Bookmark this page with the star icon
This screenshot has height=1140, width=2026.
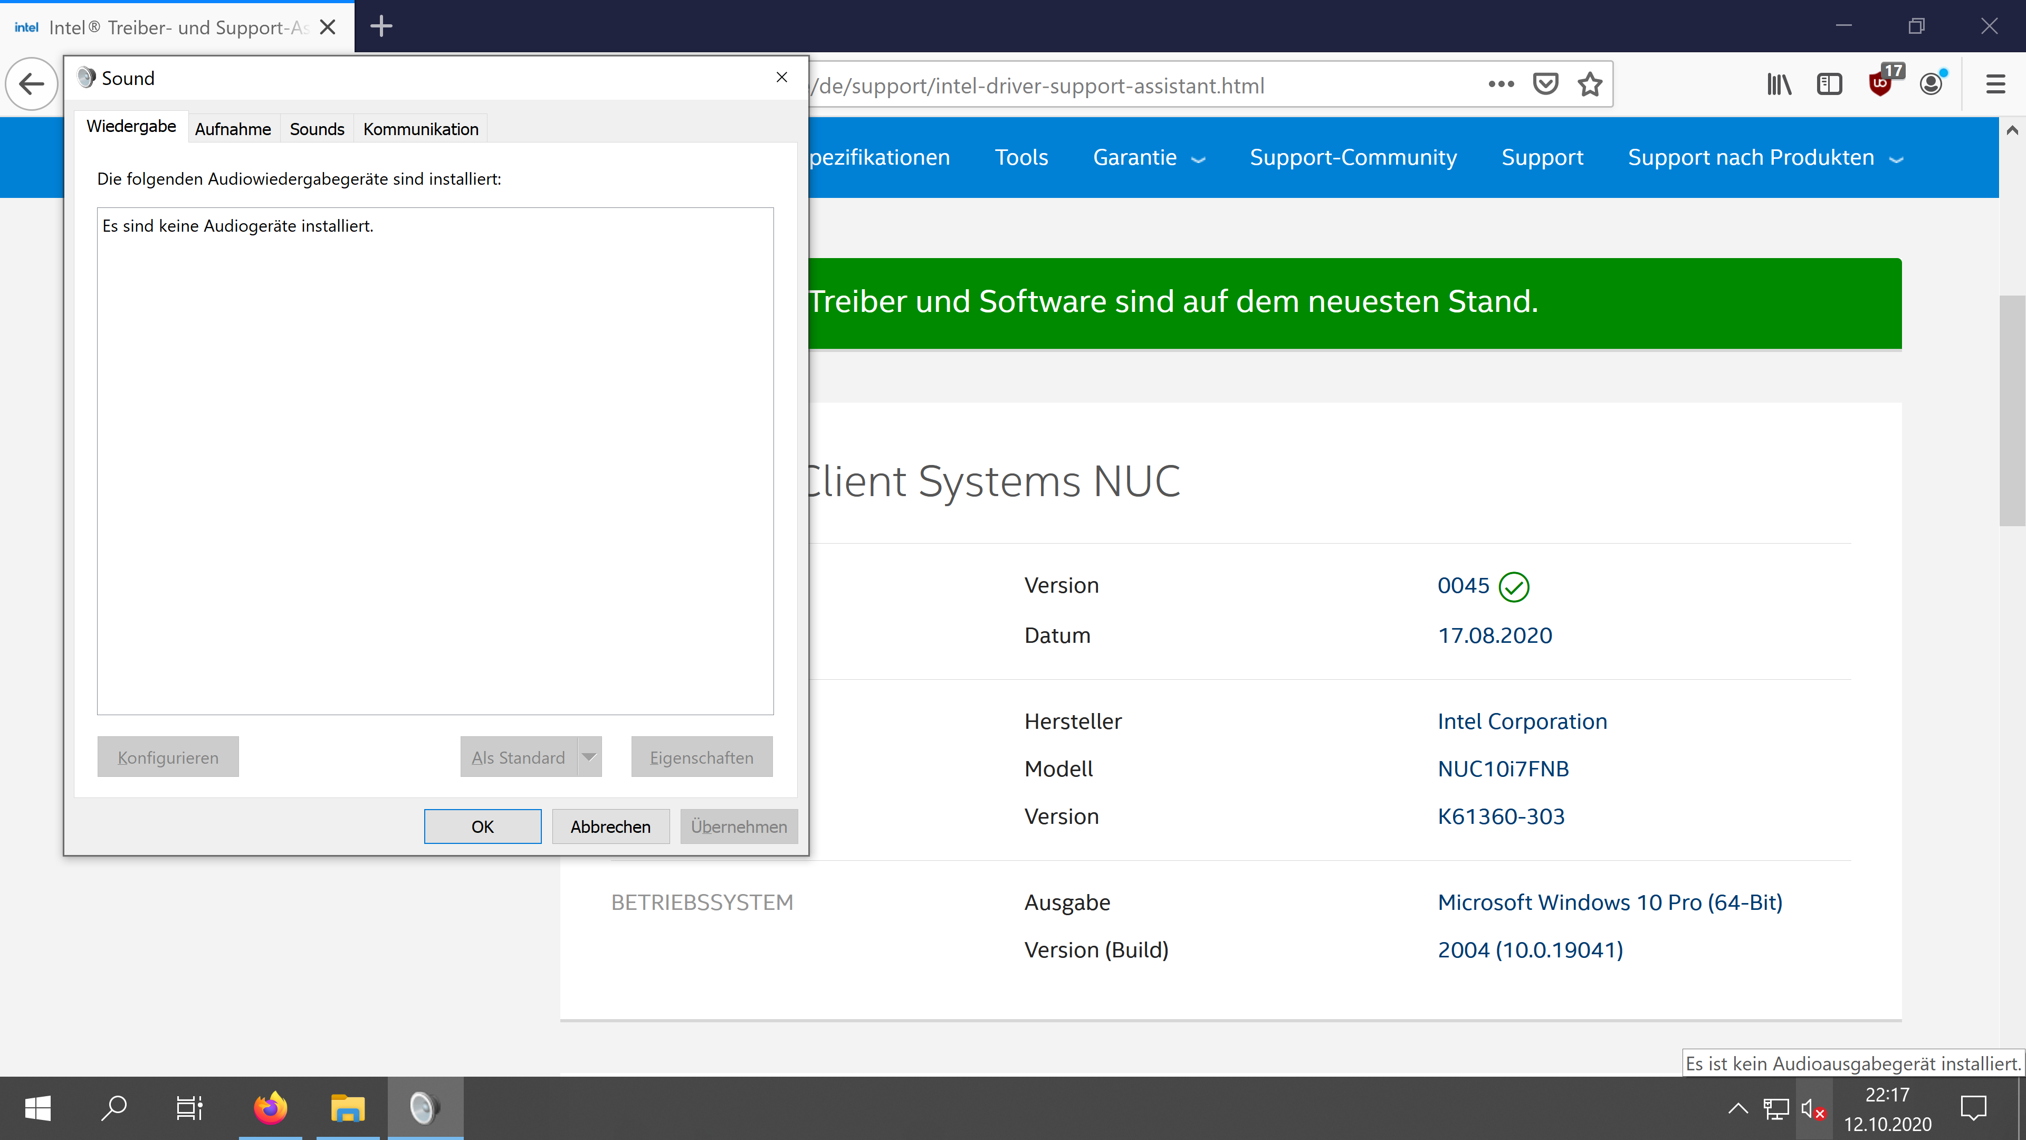click(1590, 84)
